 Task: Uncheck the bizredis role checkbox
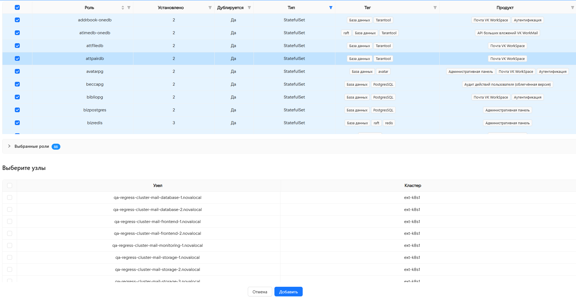17,123
